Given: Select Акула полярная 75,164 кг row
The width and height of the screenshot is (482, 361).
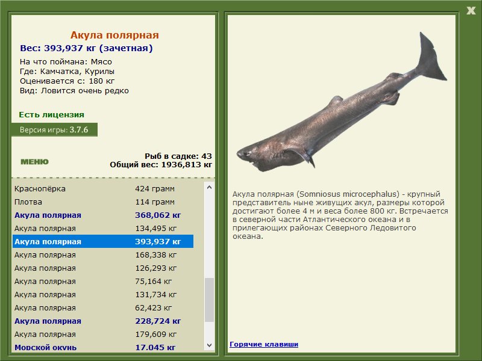Looking at the screenshot, I should pos(103,281).
